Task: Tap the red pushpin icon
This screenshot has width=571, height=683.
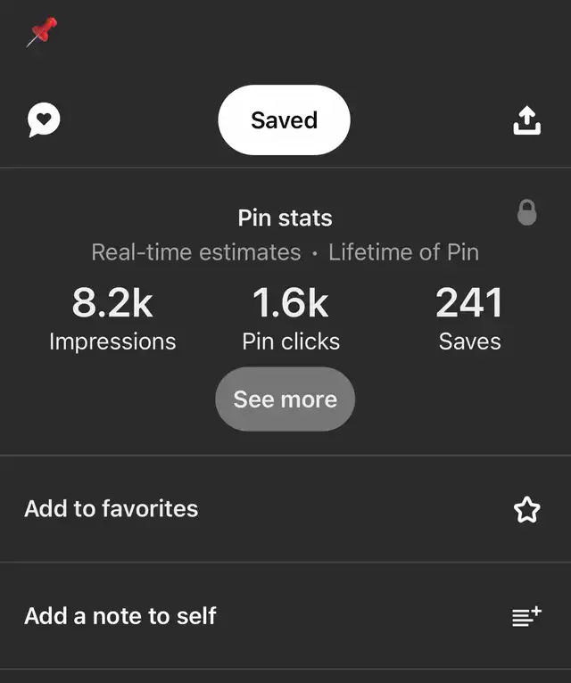Action: (42, 32)
